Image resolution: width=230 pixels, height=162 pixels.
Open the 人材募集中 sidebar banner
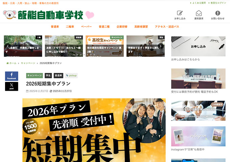click(198, 111)
